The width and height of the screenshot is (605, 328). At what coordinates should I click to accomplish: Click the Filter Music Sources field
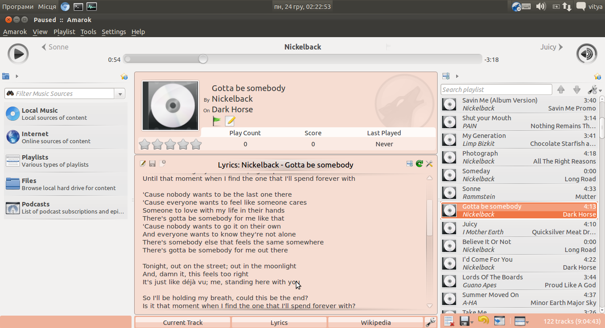60,94
